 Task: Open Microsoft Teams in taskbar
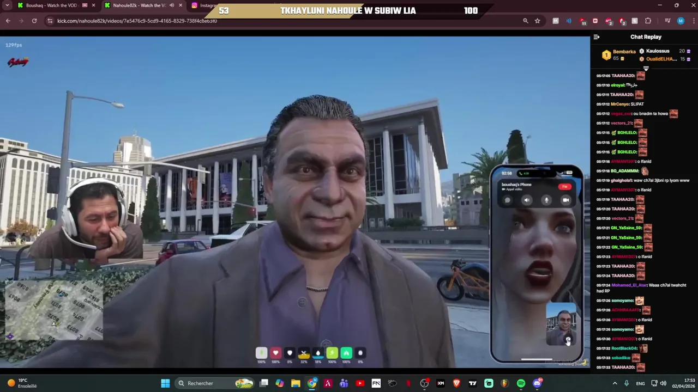pyautogui.click(x=344, y=383)
